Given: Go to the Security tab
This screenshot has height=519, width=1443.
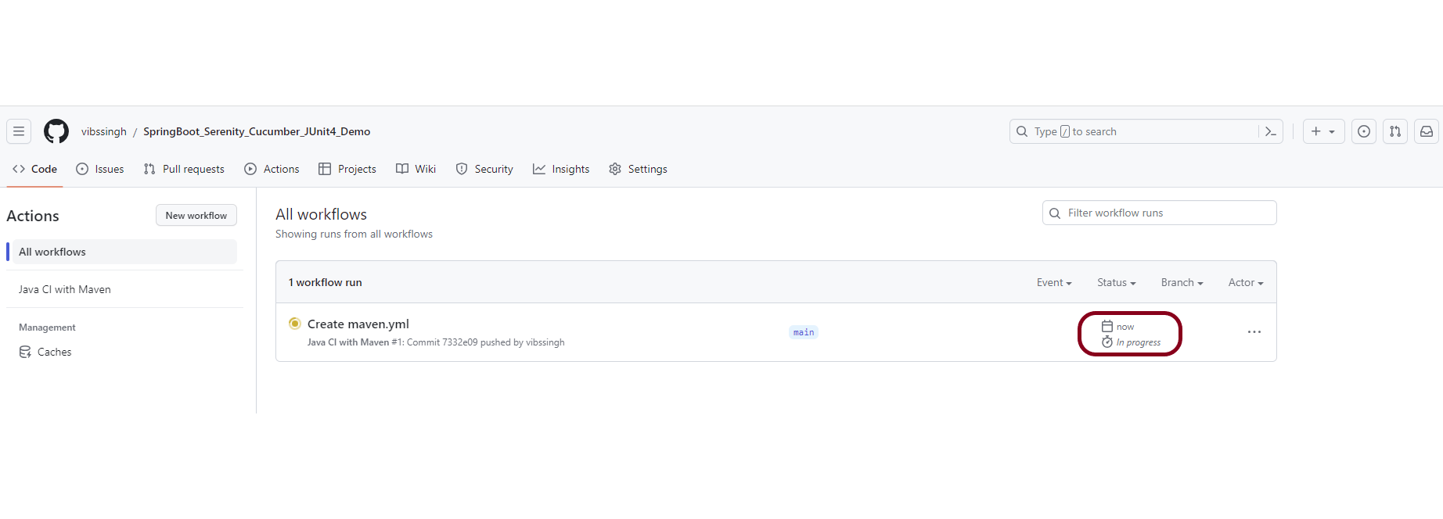Looking at the screenshot, I should click(484, 169).
